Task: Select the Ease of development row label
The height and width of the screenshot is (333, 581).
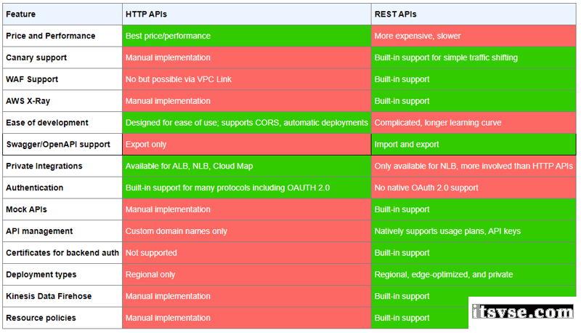Action: pyautogui.click(x=62, y=123)
